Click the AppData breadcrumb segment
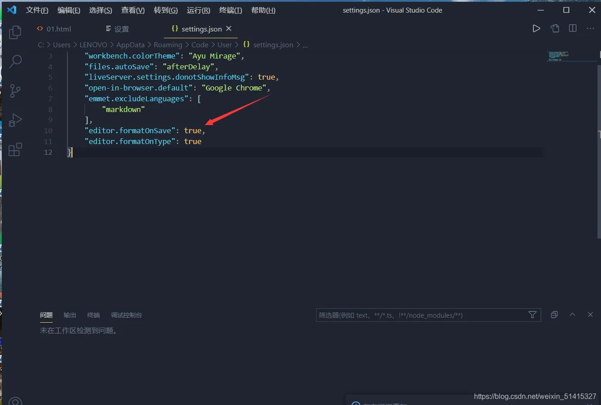Image resolution: width=601 pixels, height=405 pixels. tap(131, 45)
